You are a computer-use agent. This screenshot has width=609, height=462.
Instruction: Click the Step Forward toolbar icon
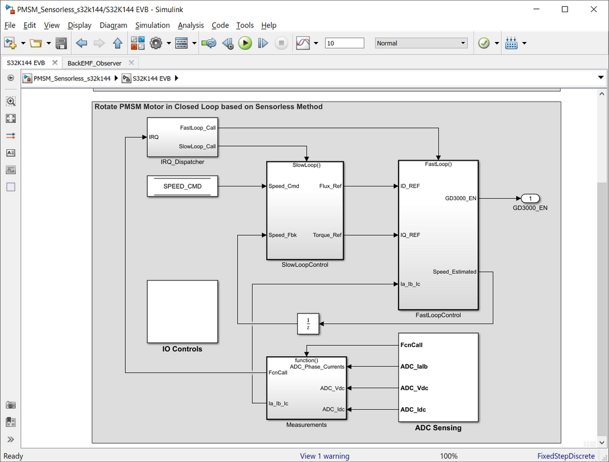[263, 43]
